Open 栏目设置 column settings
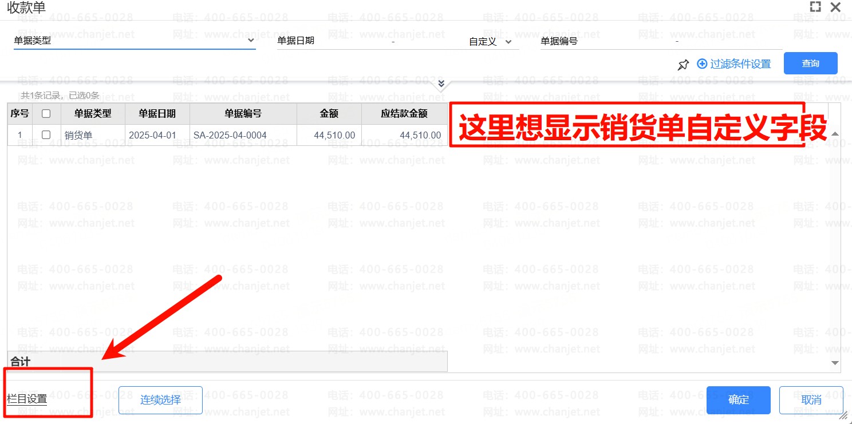 coord(27,399)
